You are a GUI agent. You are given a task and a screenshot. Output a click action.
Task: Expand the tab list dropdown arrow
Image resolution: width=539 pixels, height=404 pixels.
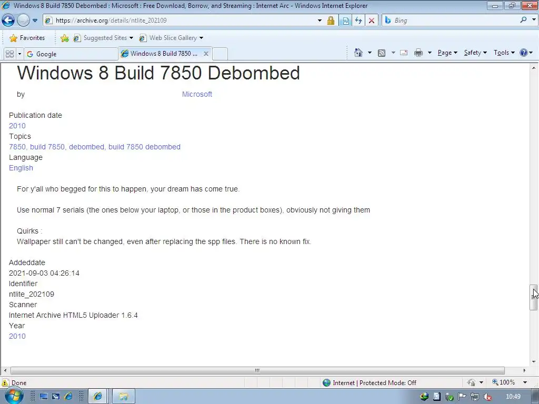coord(19,54)
